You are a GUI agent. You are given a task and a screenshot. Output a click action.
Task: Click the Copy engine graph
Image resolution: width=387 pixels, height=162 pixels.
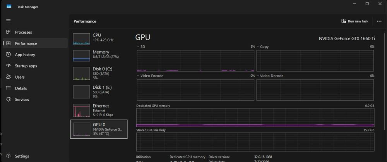tap(315, 61)
